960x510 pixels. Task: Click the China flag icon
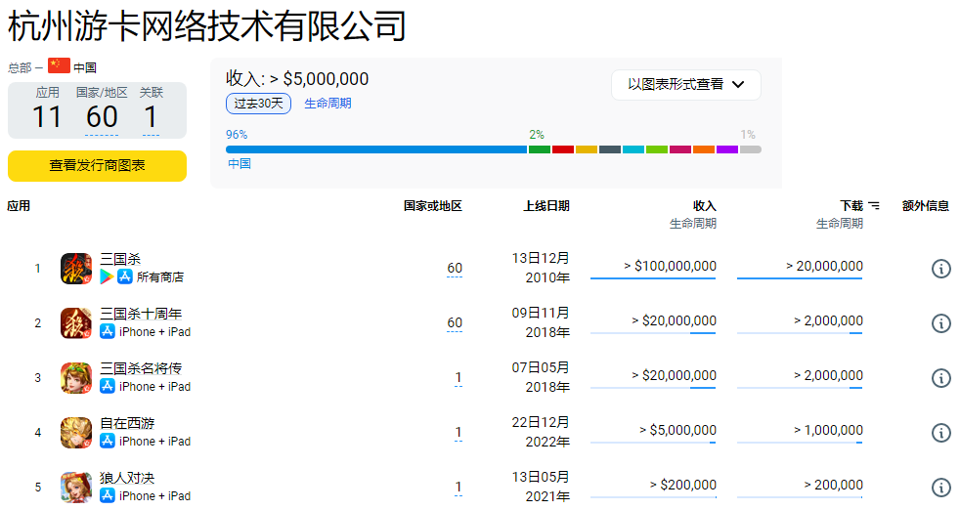pyautogui.click(x=59, y=65)
